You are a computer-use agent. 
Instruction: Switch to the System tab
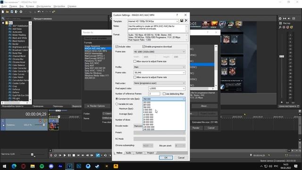click(139, 153)
